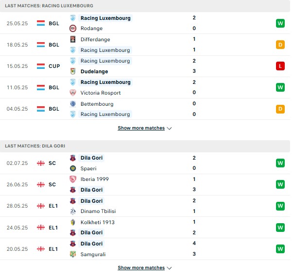Click the Bettembourg club crest icon
Viewport: 293px width, 278px height.
73,104
